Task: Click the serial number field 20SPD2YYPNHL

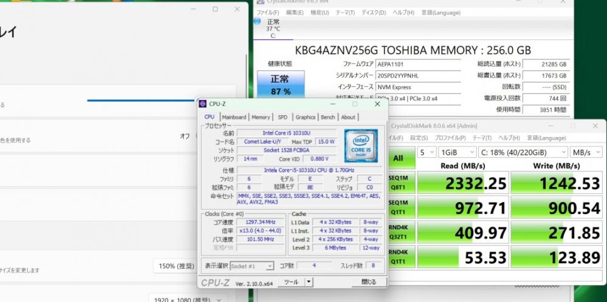Action: point(418,76)
